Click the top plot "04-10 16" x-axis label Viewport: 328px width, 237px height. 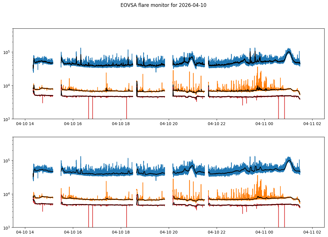[73, 124]
